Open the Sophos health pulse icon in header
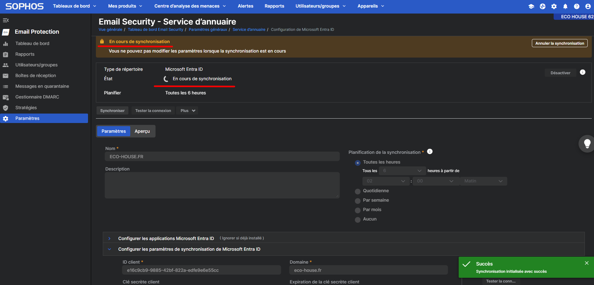594x285 pixels. (x=543, y=6)
